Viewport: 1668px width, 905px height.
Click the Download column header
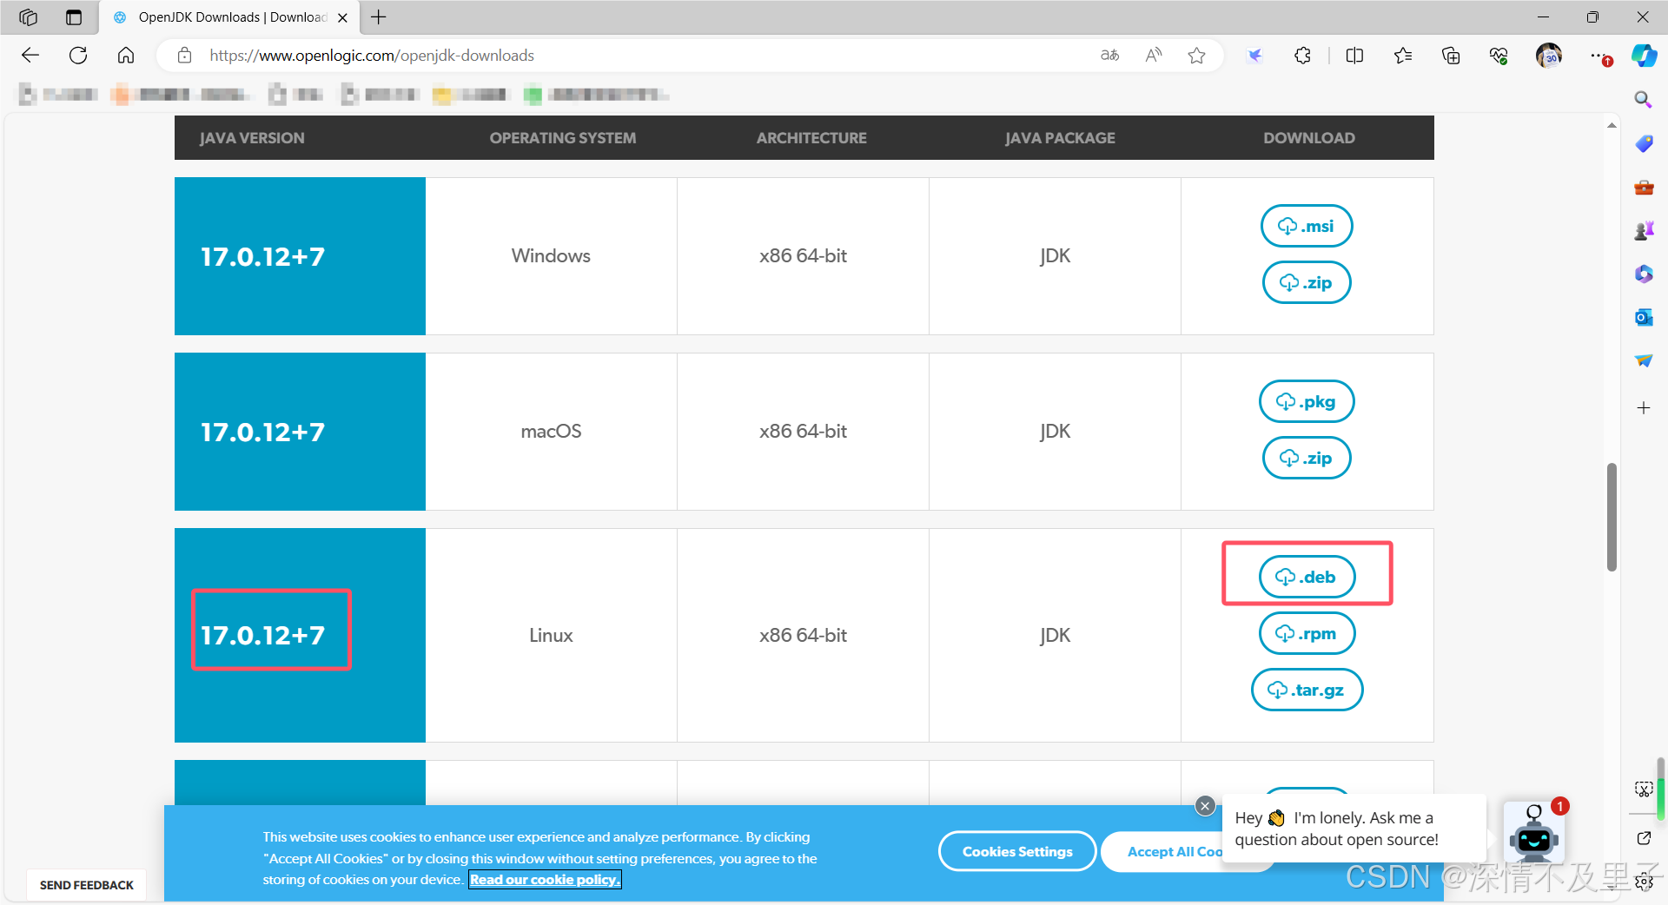point(1308,138)
